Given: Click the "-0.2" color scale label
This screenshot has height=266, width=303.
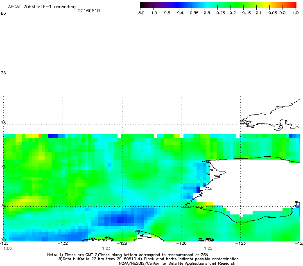Looking at the screenshot, I should click(231, 13).
